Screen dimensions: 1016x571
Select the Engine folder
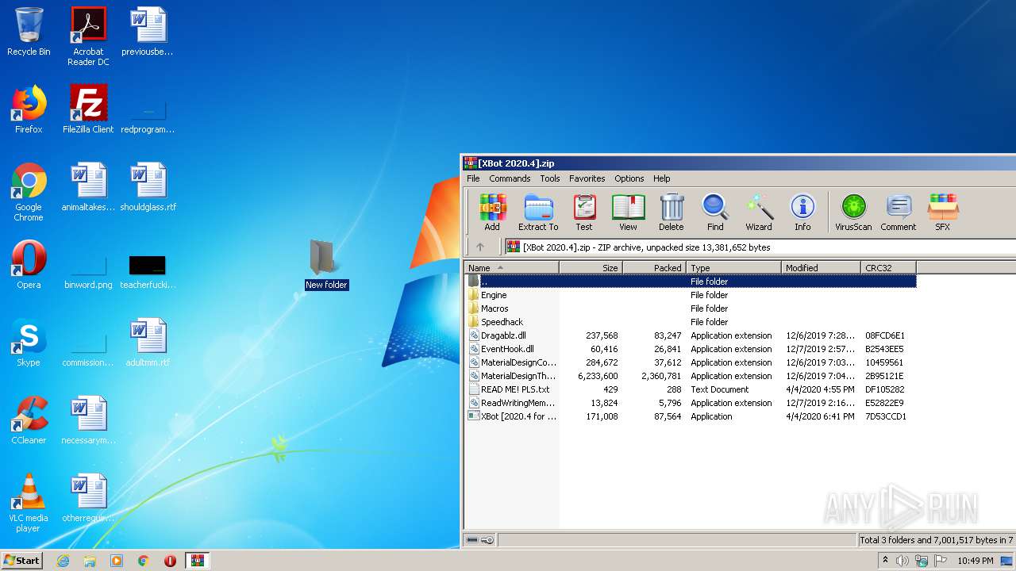click(691, 295)
